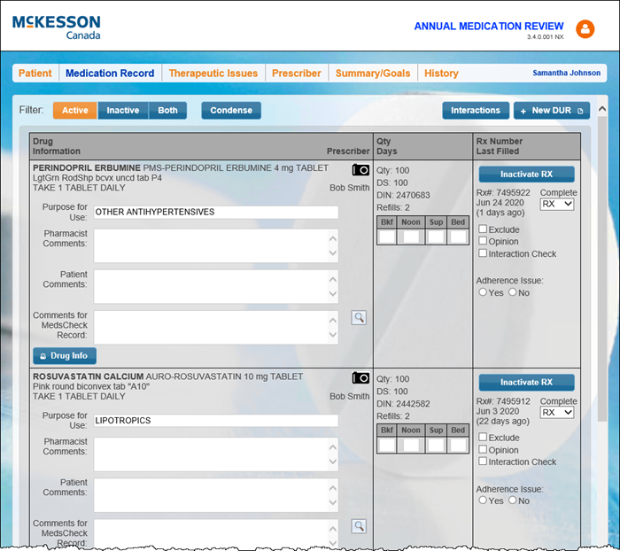
Task: Click magnifier icon beside Rosuvastatin MedsCheck comments
Action: [x=359, y=526]
